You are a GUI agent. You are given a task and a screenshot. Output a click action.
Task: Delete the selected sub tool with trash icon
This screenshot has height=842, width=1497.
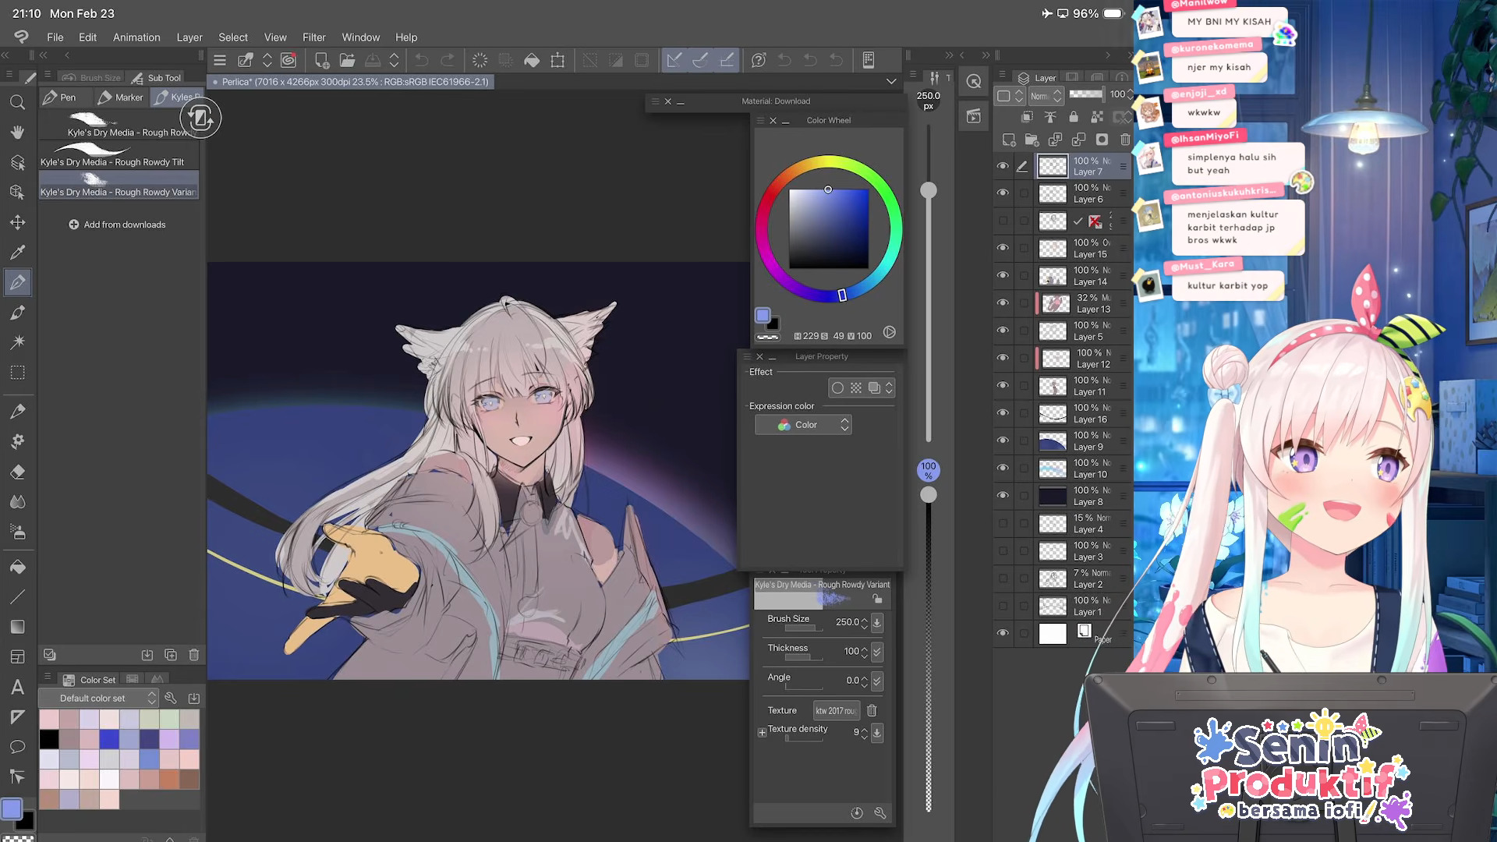(x=193, y=655)
